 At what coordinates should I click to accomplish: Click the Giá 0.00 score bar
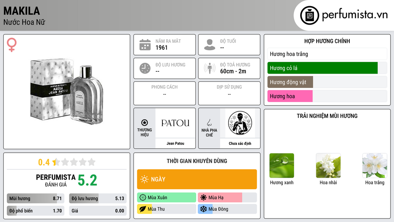tap(98, 211)
